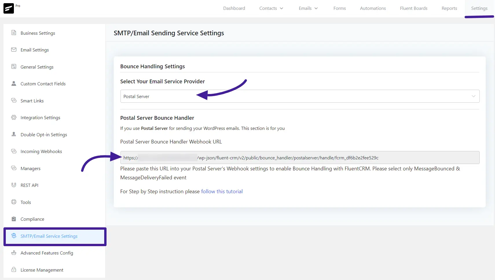Viewport: 495px width, 280px height.
Task: Open Custom Contact Fields
Action: [x=43, y=84]
